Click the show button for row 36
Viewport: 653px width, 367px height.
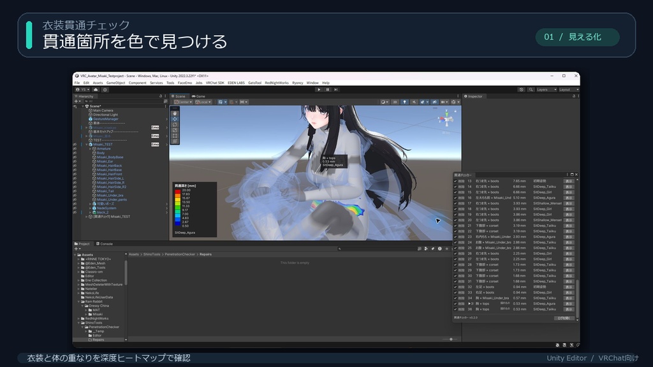coord(568,309)
